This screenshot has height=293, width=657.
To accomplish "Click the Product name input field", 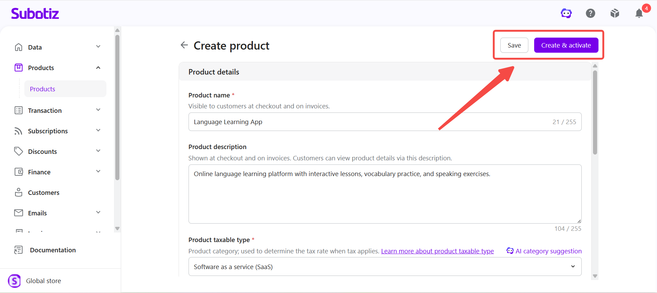I will (x=385, y=122).
